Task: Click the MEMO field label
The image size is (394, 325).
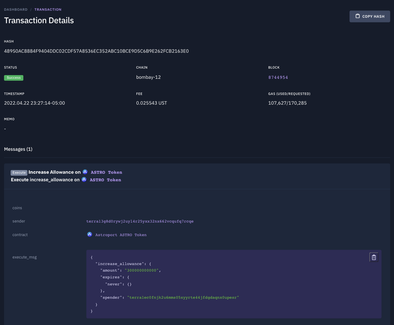Action: [x=9, y=119]
